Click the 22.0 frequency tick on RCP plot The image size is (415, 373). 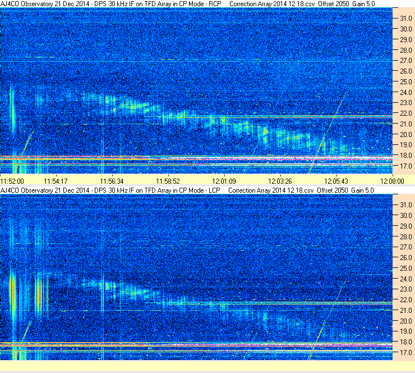(x=405, y=113)
